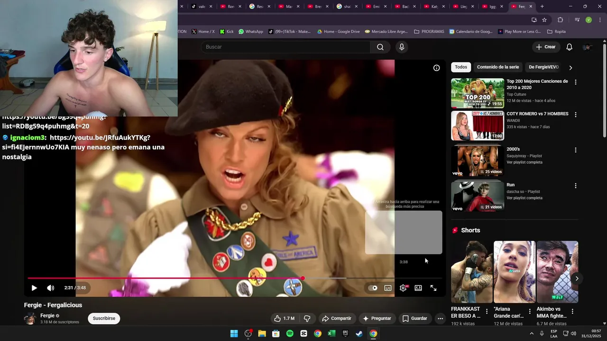Open more actions menu below video
The width and height of the screenshot is (607, 341).
pyautogui.click(x=440, y=318)
